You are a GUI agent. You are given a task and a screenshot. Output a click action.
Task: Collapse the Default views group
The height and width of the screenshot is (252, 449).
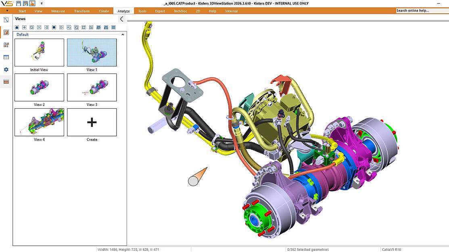click(123, 35)
